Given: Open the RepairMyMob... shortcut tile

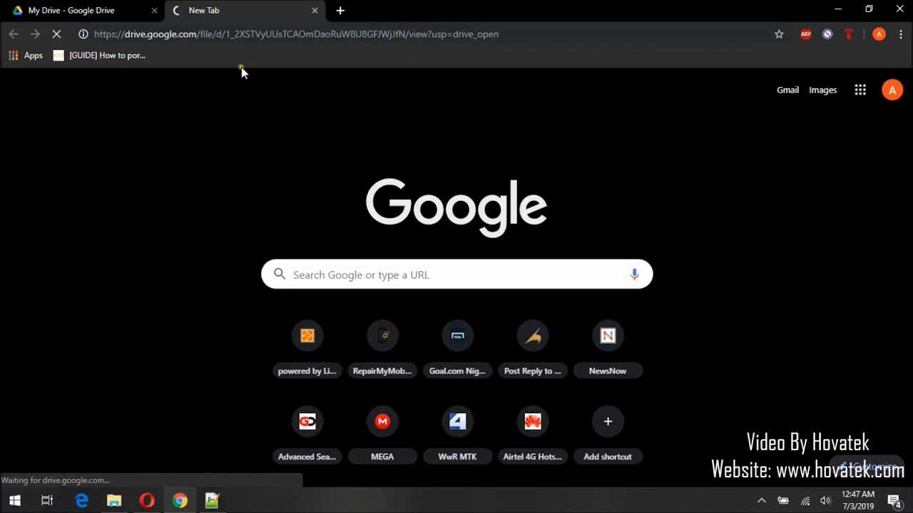Looking at the screenshot, I should click(x=382, y=350).
